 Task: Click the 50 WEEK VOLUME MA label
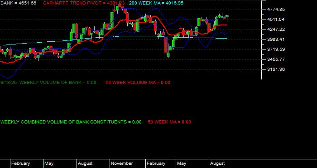(x=138, y=83)
